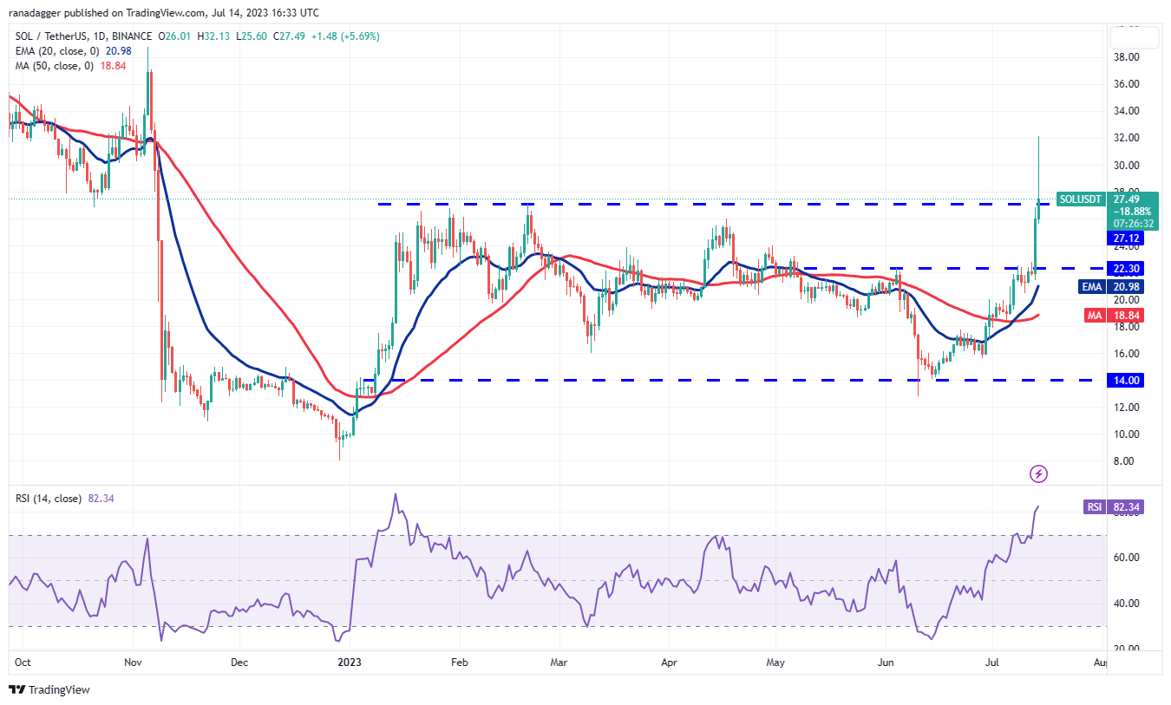Click the 38.00 value on price scale
1171x705 pixels.
tap(1124, 57)
